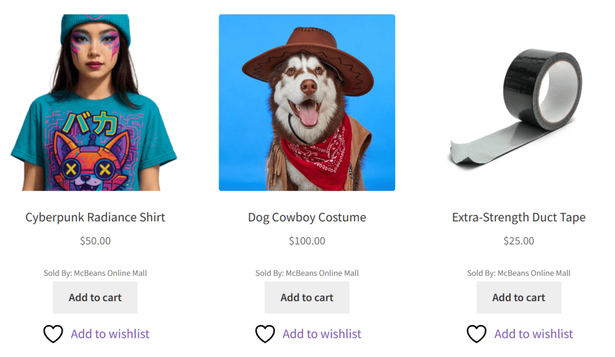The width and height of the screenshot is (615, 357).
Task: Open the Extra-Strength Duct Tape product page
Action: pos(519,217)
